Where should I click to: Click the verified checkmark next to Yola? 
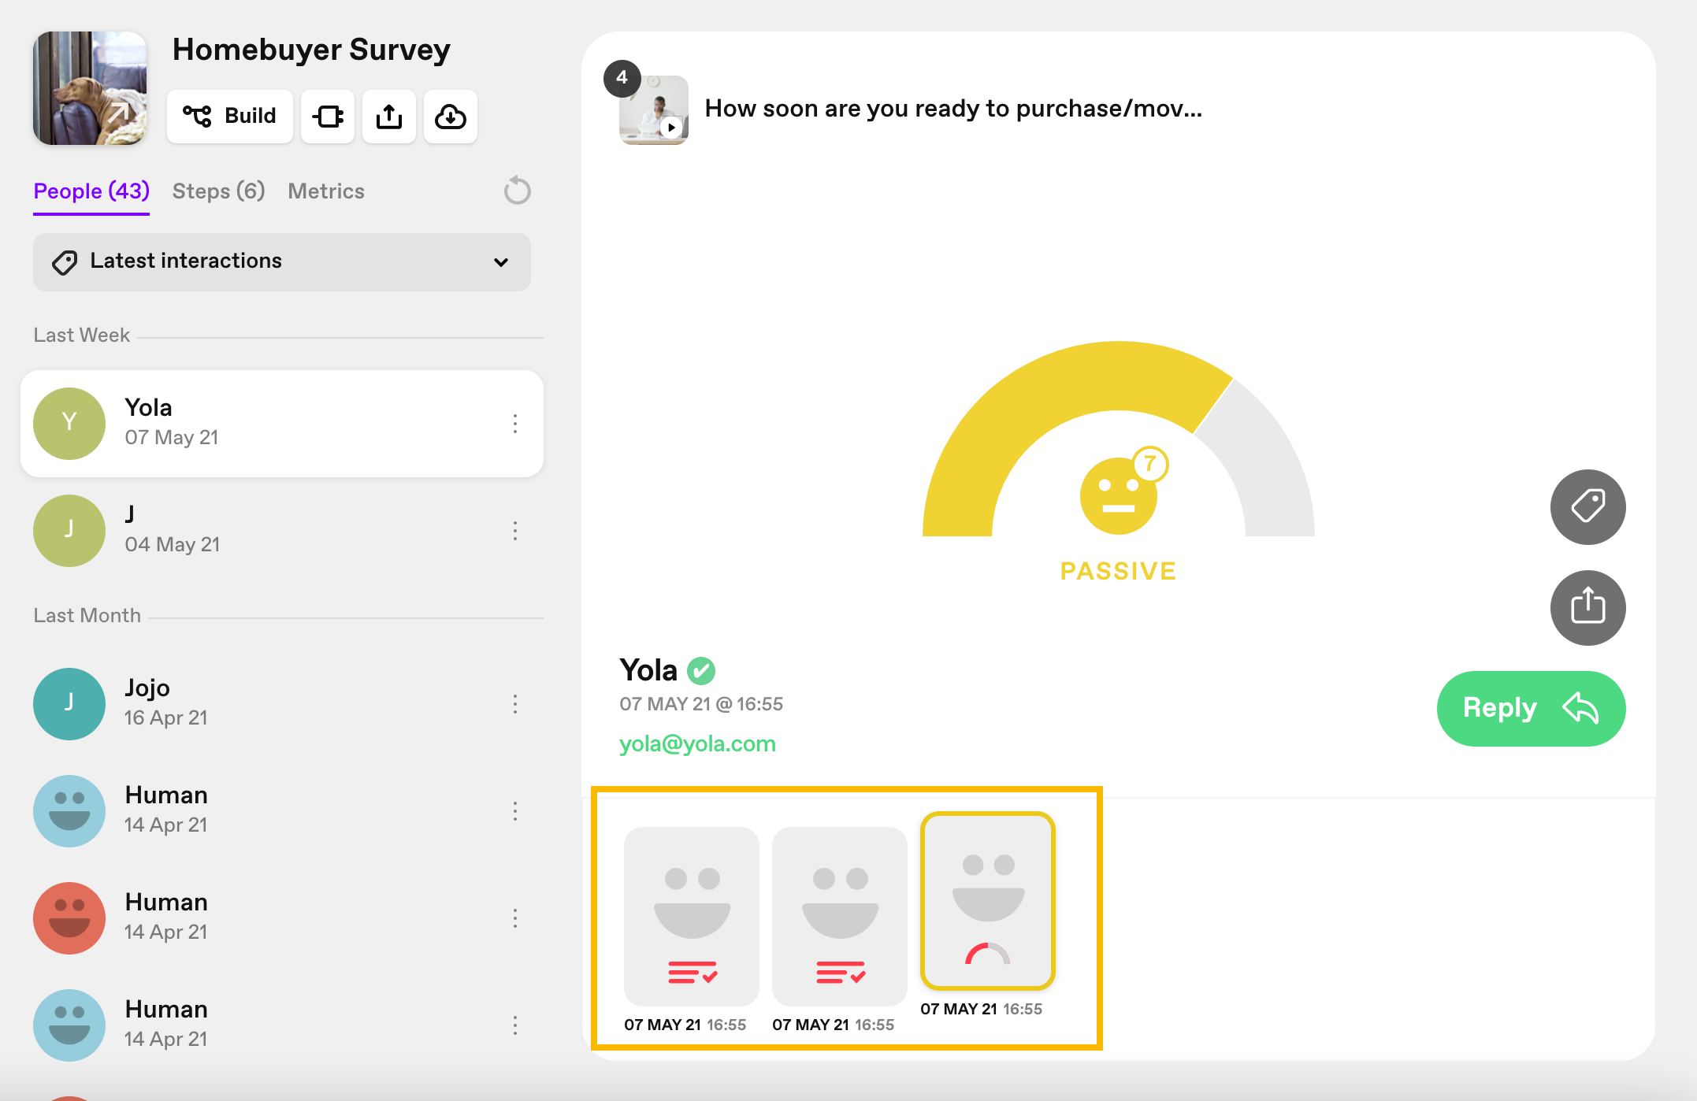(x=701, y=671)
